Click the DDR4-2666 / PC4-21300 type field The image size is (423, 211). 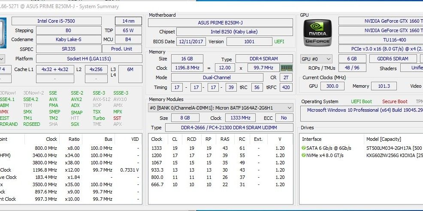pos(229,128)
